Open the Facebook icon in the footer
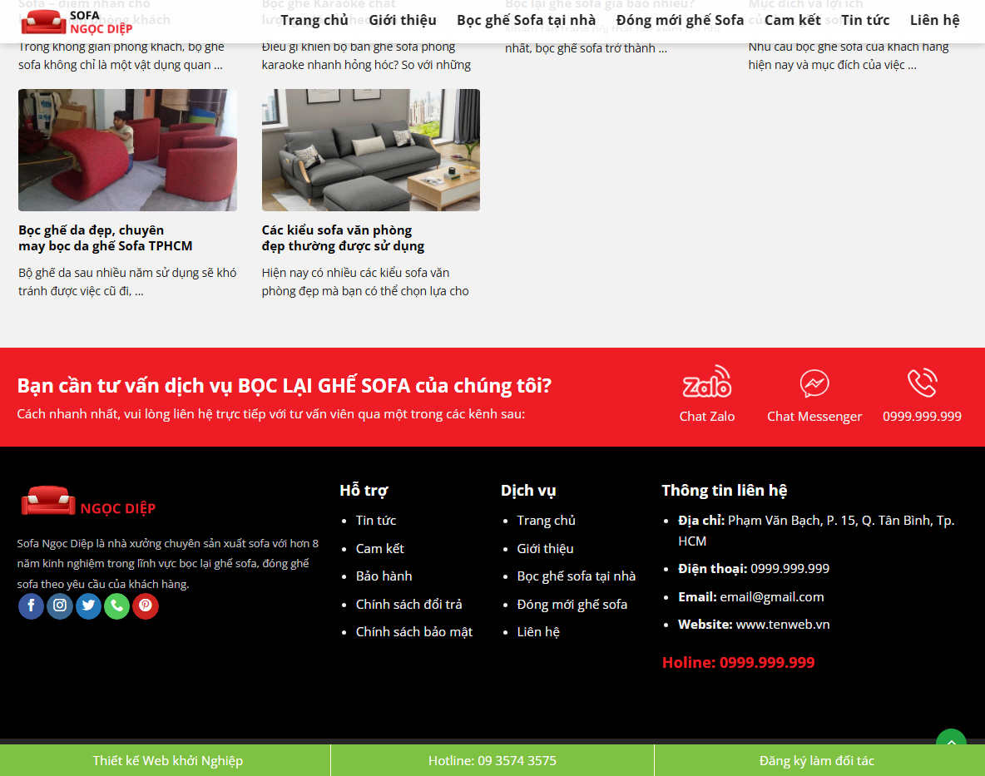Viewport: 985px width, 776px height. 31,606
